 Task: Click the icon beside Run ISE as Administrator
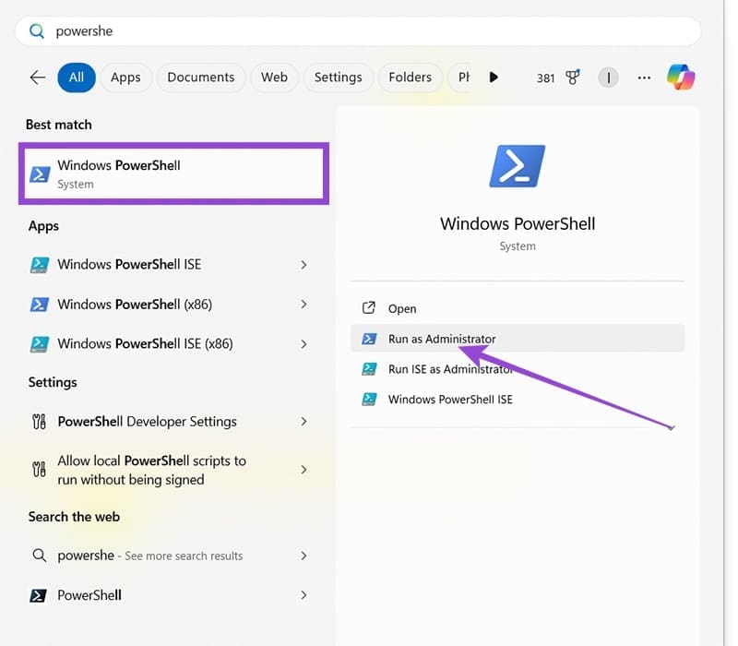point(369,368)
